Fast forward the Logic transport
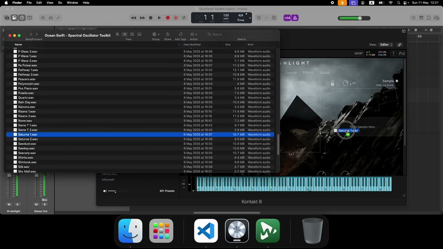This screenshot has width=443, height=249. point(142,18)
